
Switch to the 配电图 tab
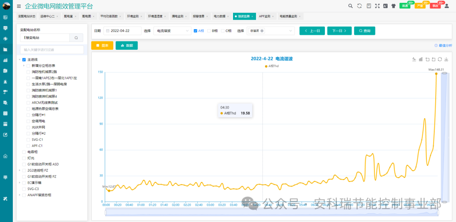[x=87, y=17]
